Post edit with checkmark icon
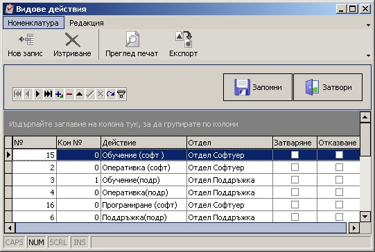Screen dimensions: 375x252 (90, 94)
